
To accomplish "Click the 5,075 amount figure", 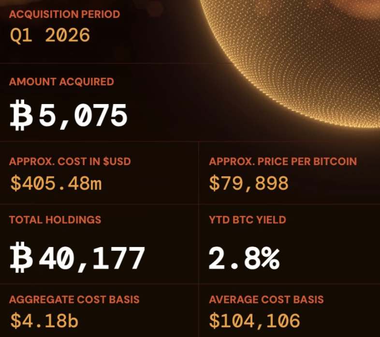I will pos(83,116).
